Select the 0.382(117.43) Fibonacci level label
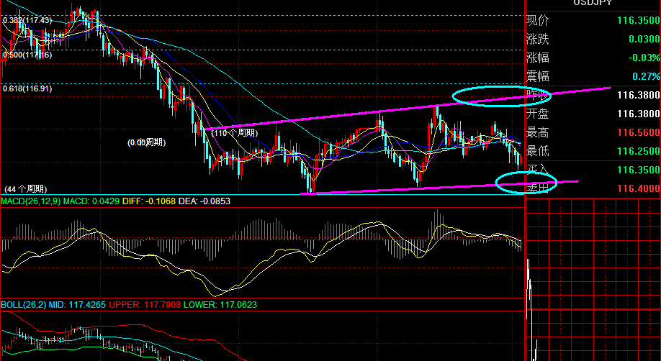The width and height of the screenshot is (661, 361). pyautogui.click(x=27, y=20)
